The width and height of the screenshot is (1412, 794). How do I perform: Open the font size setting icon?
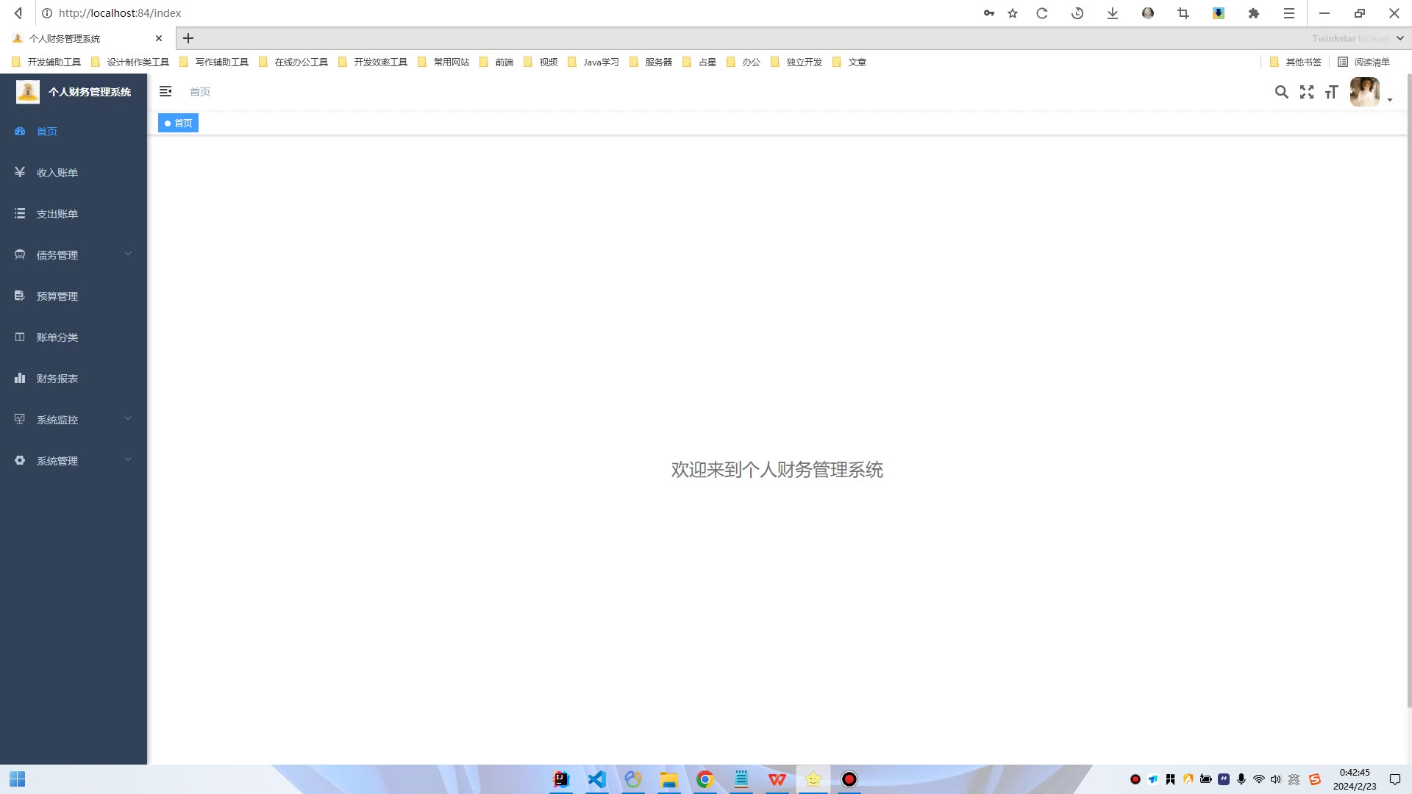[x=1331, y=92]
